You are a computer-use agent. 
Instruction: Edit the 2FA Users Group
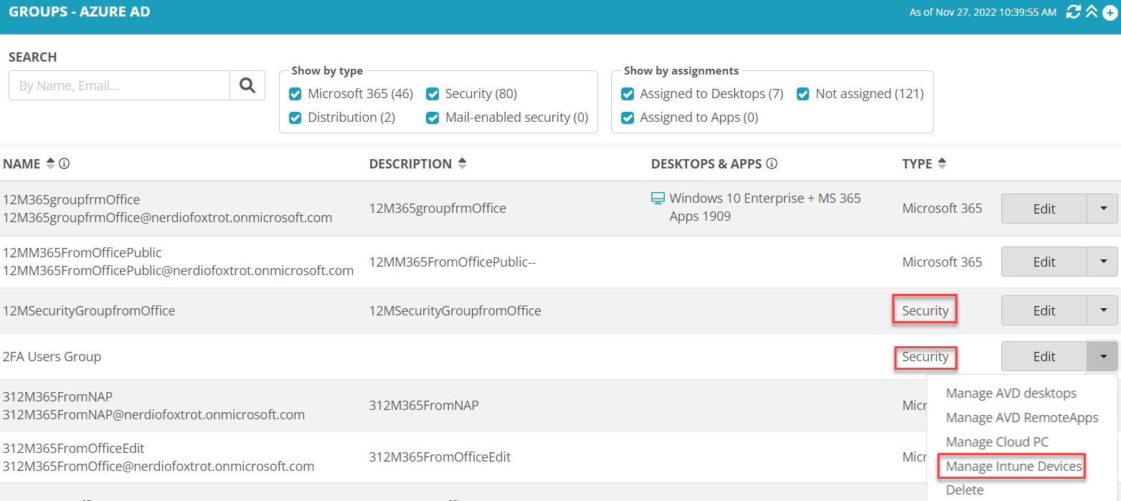click(1044, 356)
